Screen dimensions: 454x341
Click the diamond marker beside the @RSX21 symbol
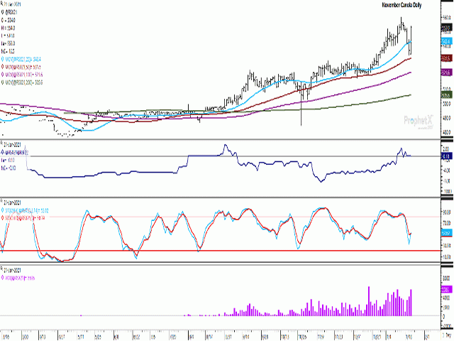pyautogui.click(x=3, y=13)
